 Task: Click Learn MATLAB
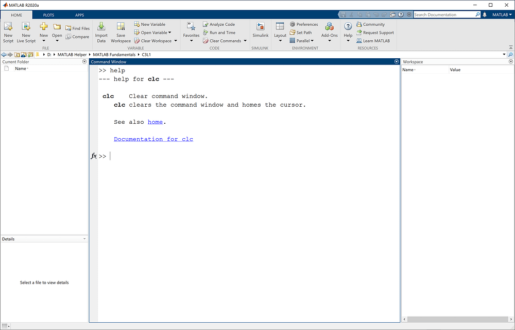point(373,41)
